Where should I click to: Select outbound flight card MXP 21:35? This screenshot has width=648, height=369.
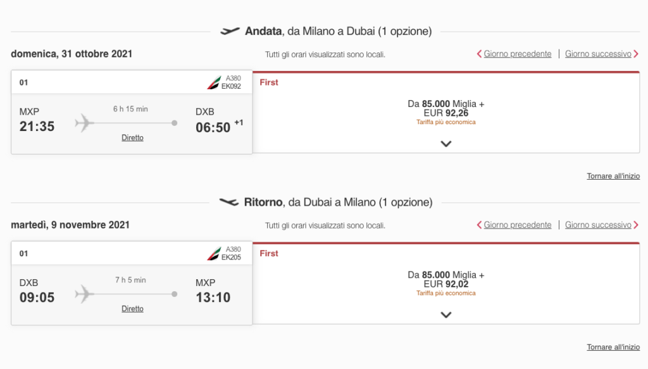pyautogui.click(x=132, y=112)
